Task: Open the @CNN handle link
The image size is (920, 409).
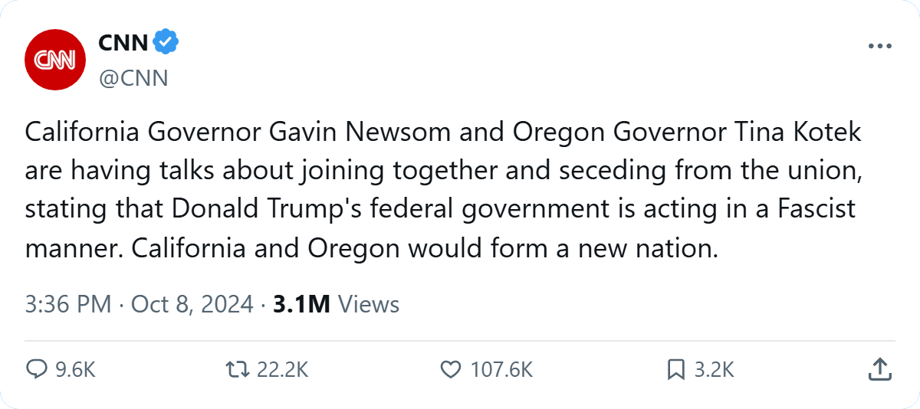Action: coord(133,78)
